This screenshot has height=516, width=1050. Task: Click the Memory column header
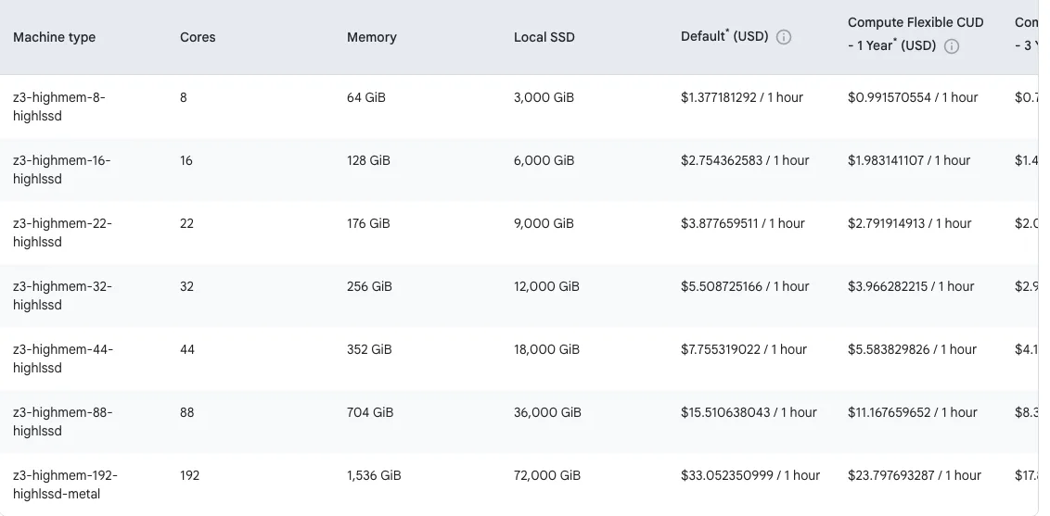(372, 37)
